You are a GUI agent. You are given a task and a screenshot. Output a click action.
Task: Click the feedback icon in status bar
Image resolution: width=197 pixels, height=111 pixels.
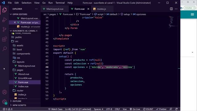tap(171, 109)
